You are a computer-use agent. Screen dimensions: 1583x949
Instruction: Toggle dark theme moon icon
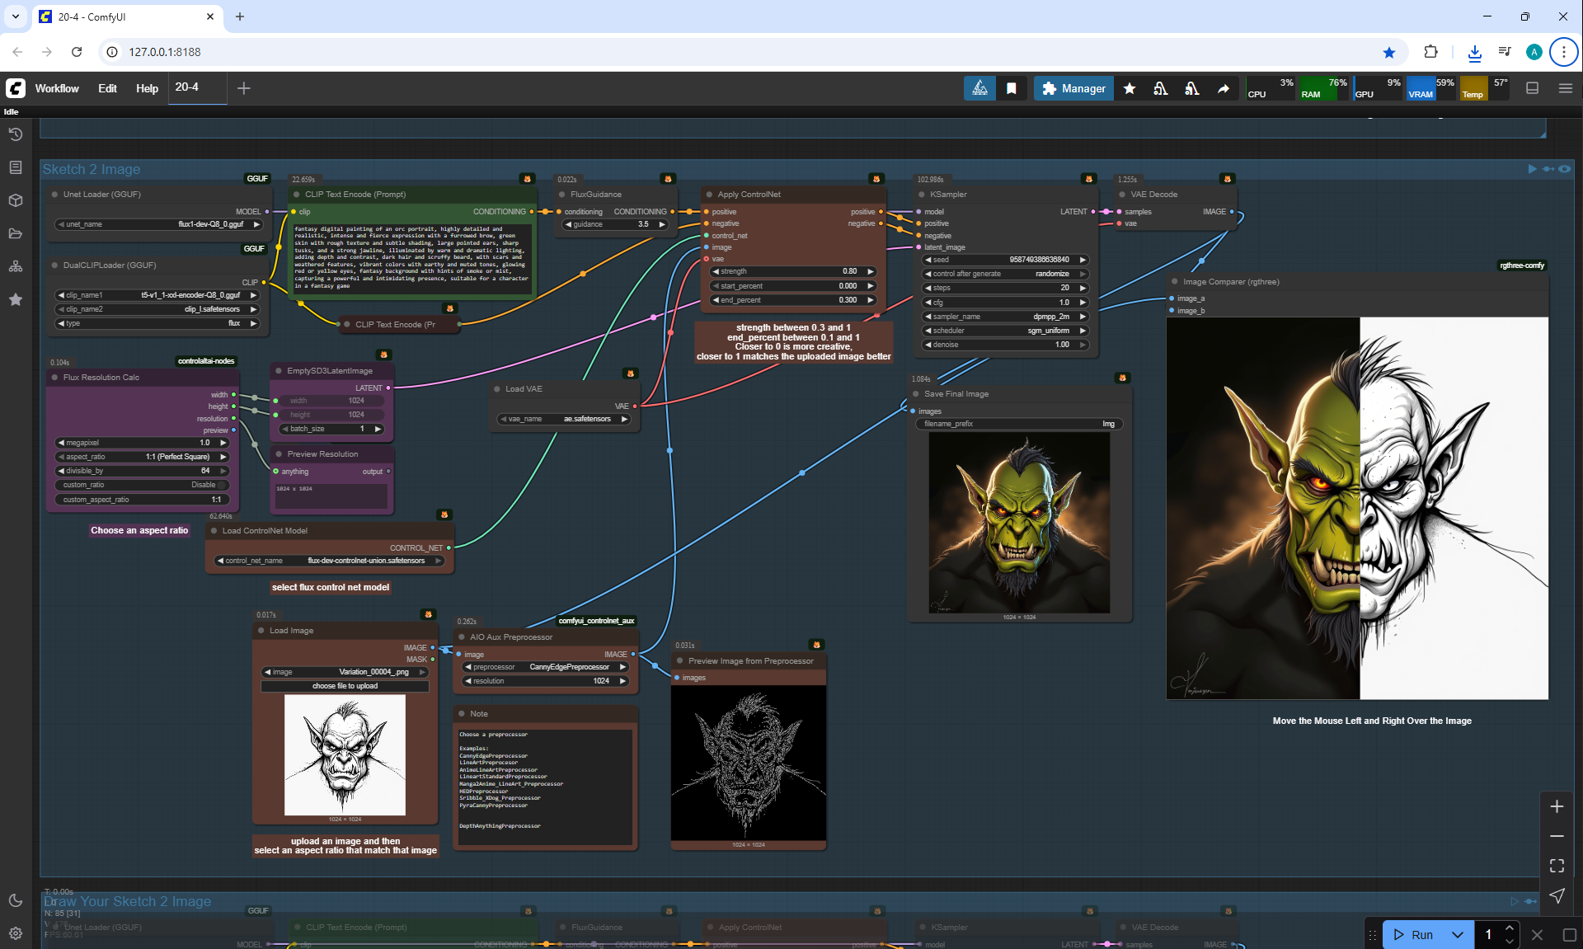click(15, 900)
